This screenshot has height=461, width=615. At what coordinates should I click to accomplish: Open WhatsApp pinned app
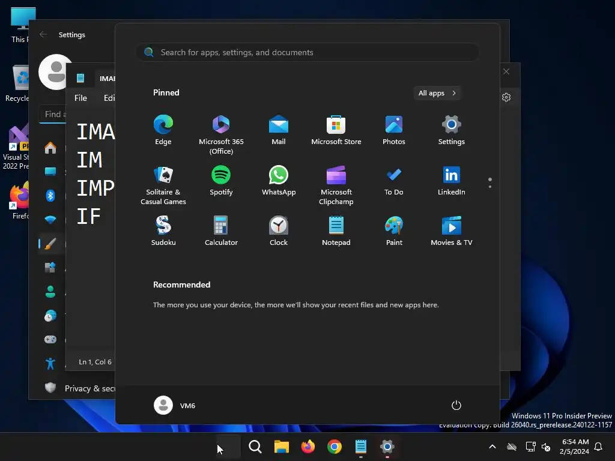tap(279, 181)
